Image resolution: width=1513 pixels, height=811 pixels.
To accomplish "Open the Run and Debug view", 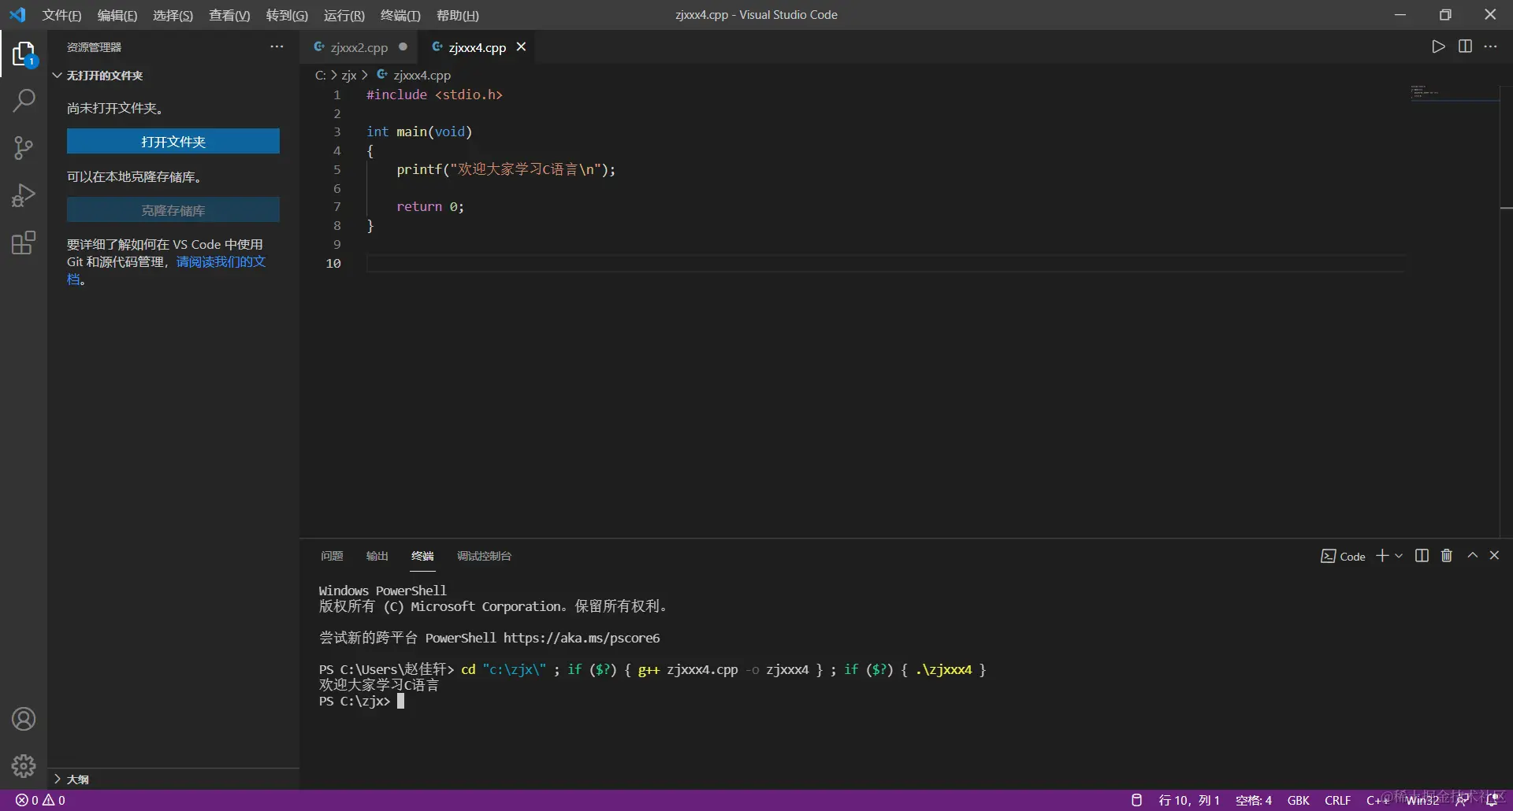I will click(x=24, y=195).
